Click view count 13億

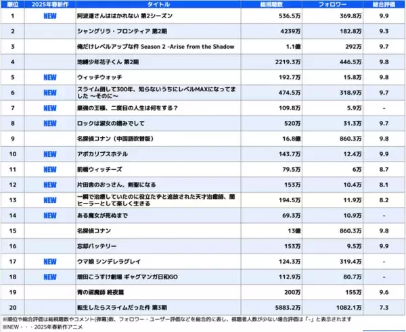point(294,231)
